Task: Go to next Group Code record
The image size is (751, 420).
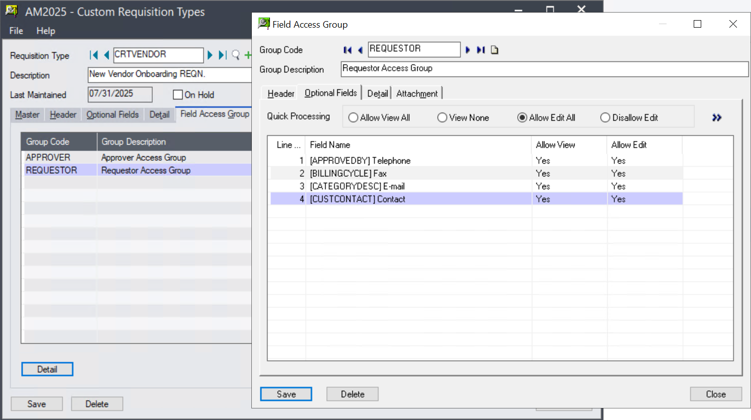Action: [467, 50]
